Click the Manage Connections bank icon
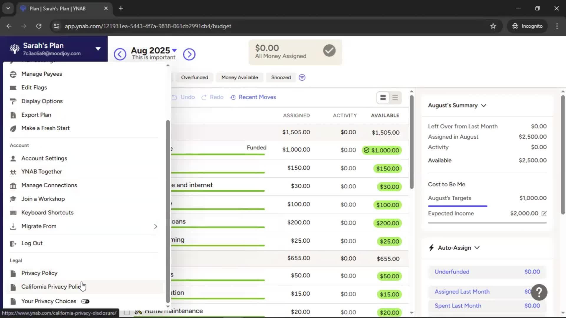This screenshot has height=318, width=566. pos(13,186)
